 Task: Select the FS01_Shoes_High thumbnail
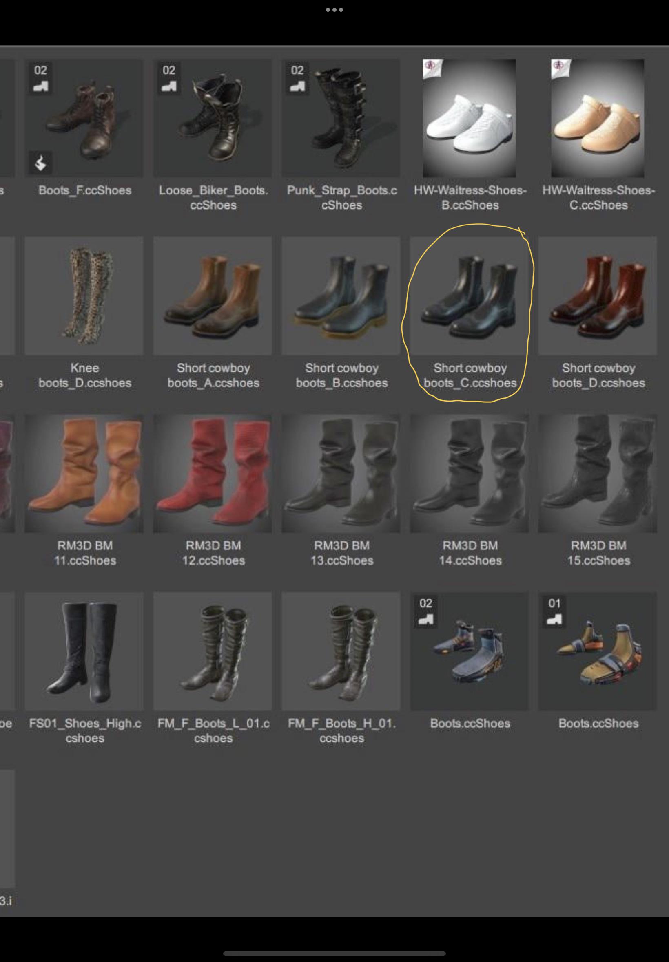click(x=84, y=651)
